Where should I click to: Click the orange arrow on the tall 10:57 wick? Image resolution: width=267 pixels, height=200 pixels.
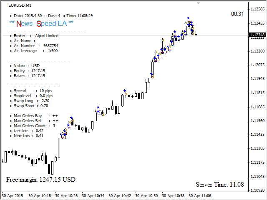pyautogui.click(x=163, y=39)
